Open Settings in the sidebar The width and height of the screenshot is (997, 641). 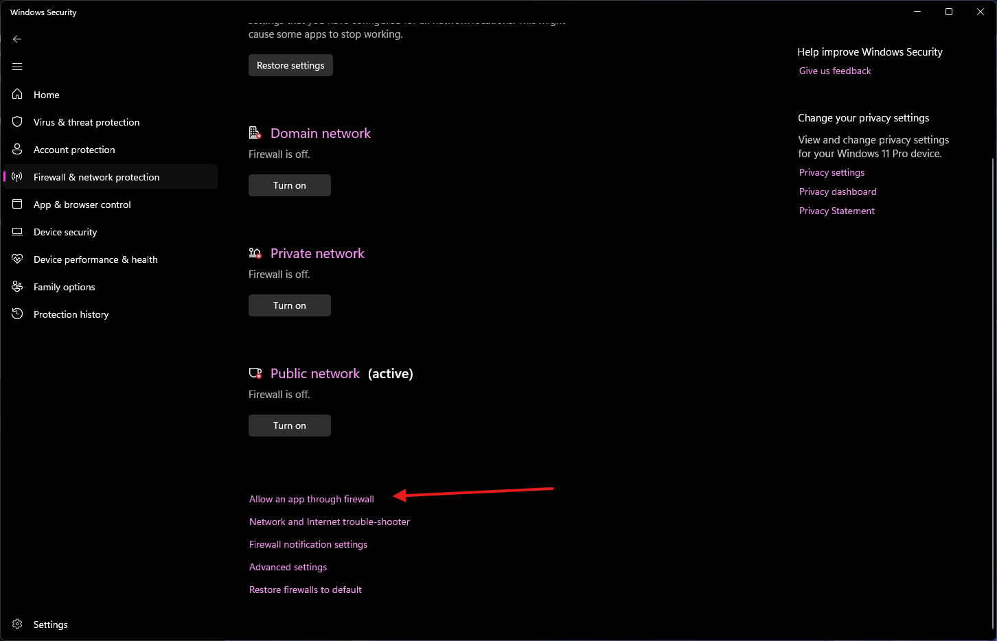pyautogui.click(x=111, y=624)
